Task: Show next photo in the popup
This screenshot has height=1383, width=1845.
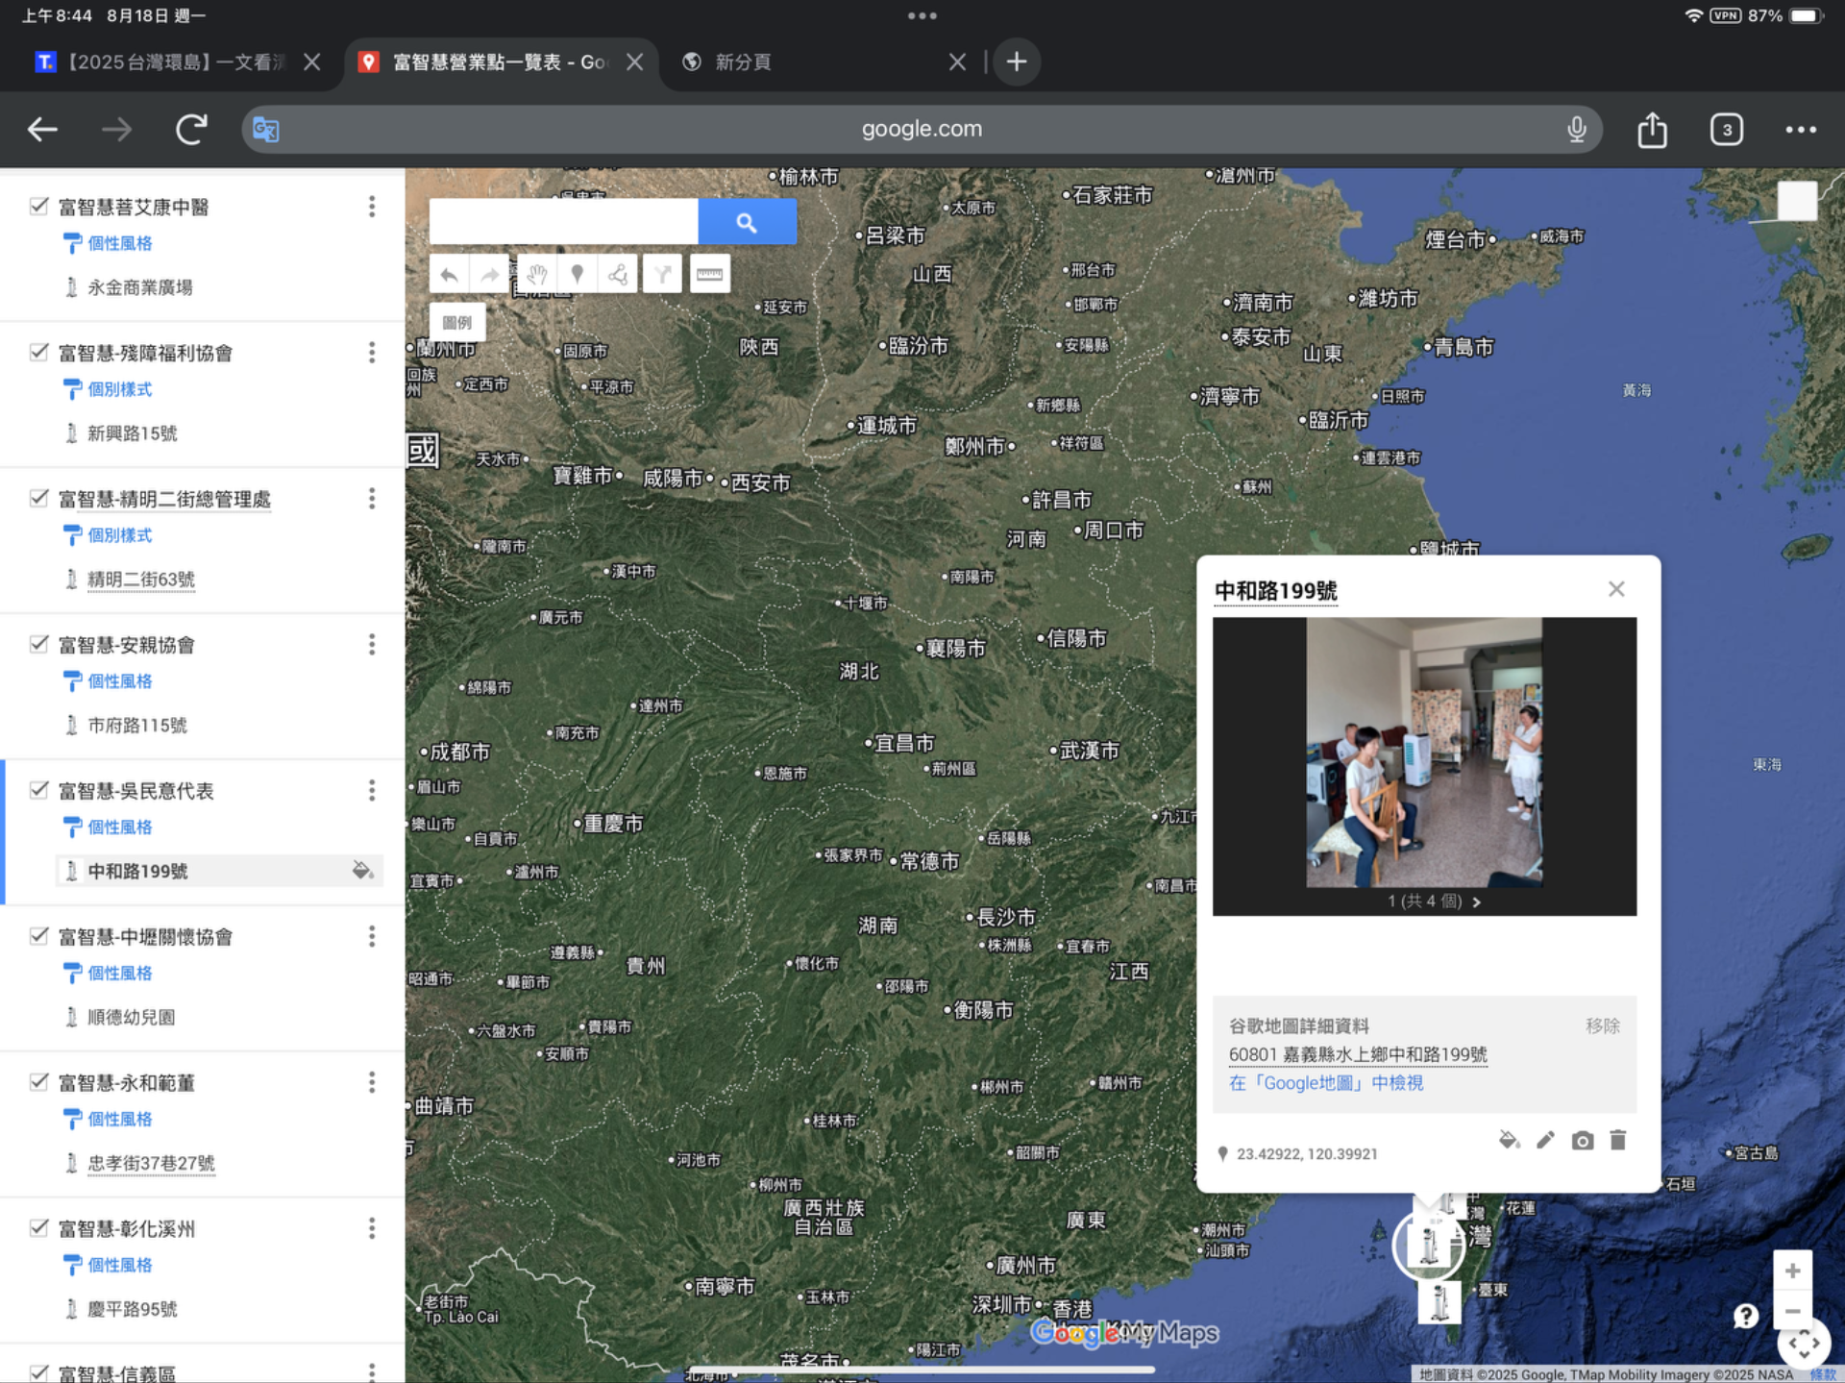Action: point(1477,901)
